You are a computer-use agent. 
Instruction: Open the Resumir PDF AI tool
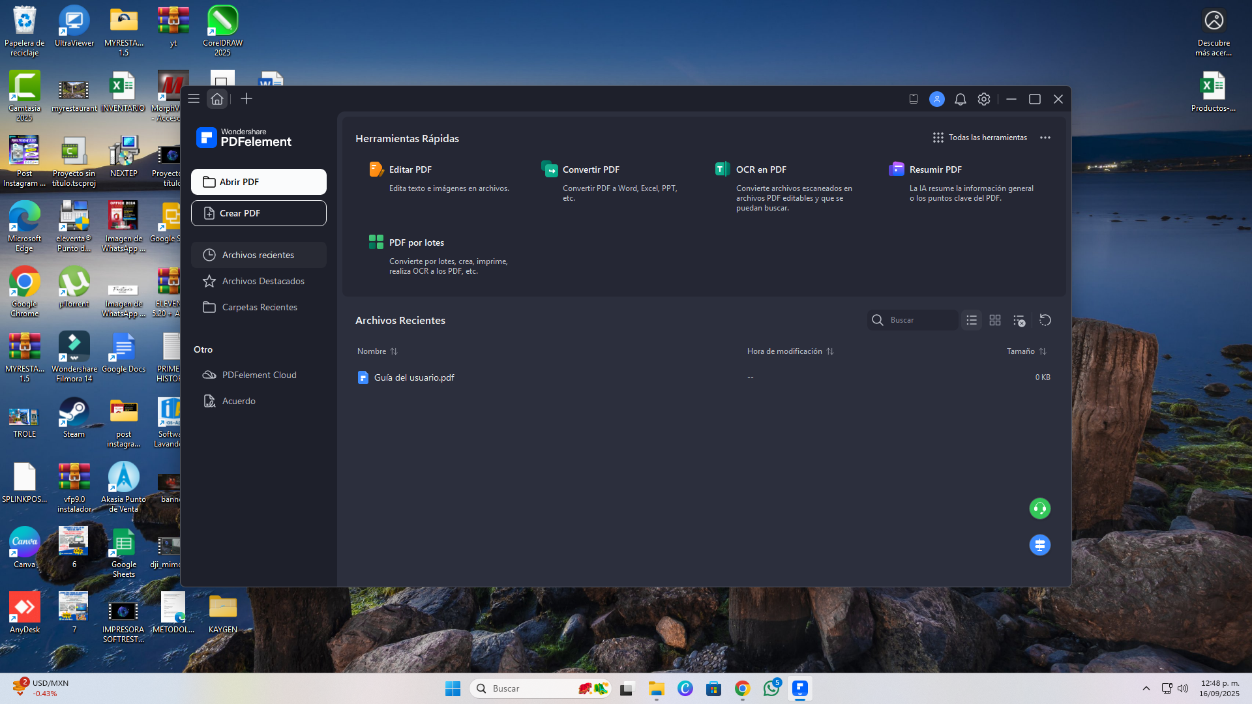(x=934, y=169)
